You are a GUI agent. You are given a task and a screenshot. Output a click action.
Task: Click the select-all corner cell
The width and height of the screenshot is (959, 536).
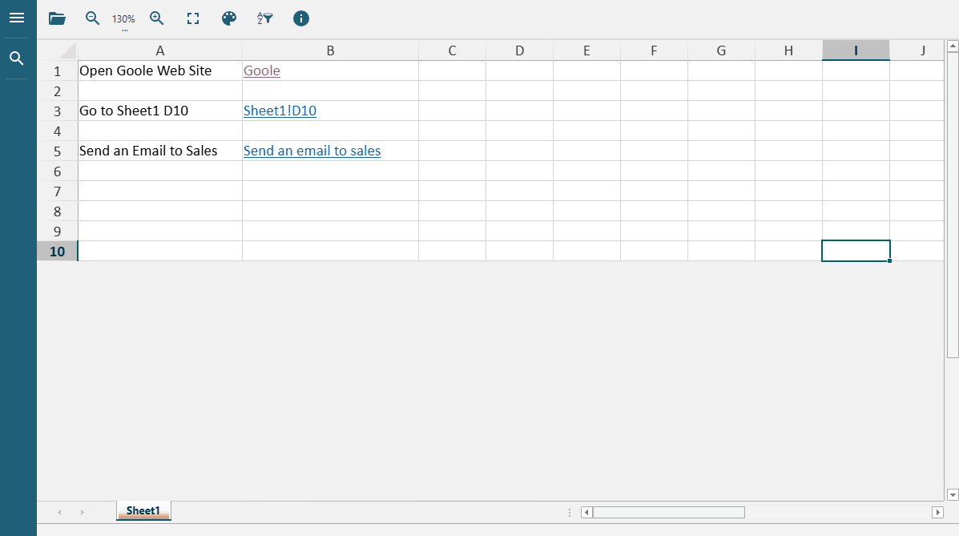coord(66,50)
